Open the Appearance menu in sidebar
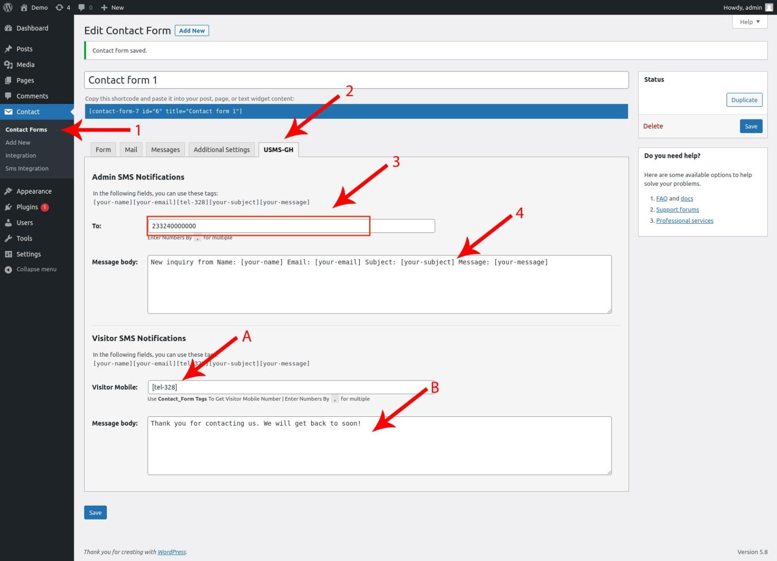This screenshot has height=561, width=777. [34, 191]
